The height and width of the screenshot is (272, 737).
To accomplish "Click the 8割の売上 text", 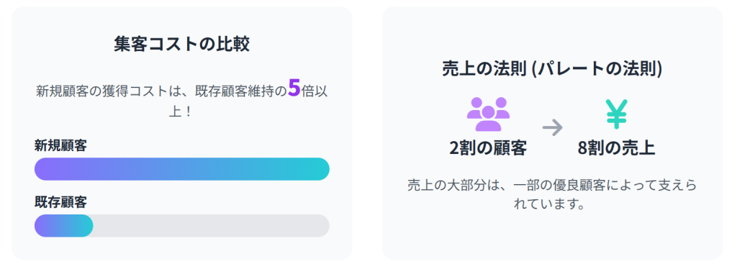I will point(616,148).
